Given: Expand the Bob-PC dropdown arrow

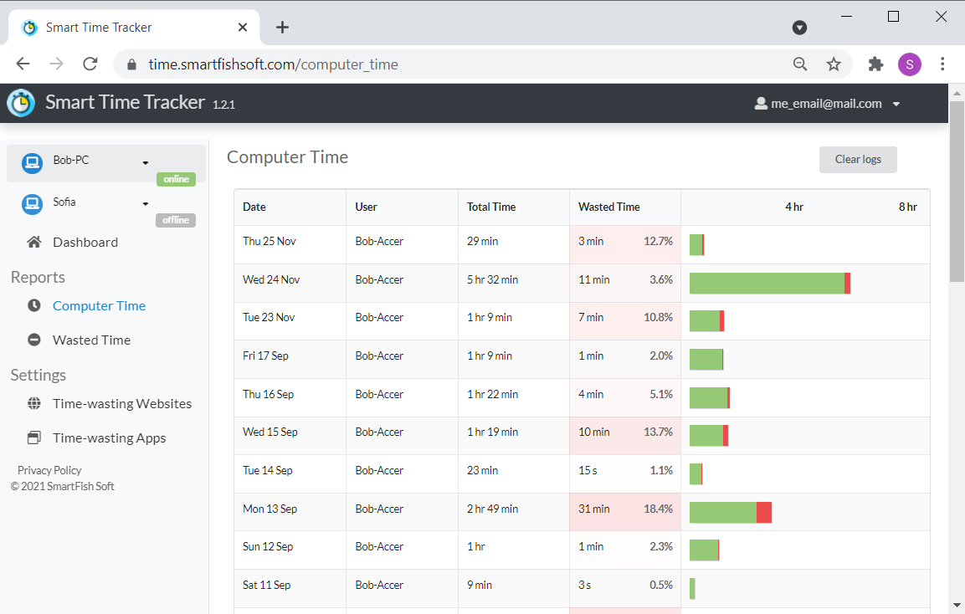Looking at the screenshot, I should coord(145,163).
